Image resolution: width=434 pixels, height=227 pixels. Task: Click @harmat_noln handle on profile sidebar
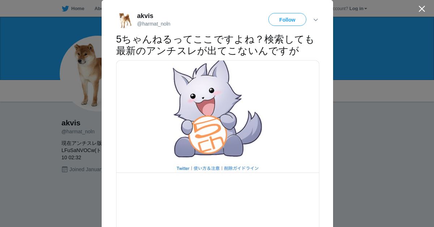(x=78, y=132)
